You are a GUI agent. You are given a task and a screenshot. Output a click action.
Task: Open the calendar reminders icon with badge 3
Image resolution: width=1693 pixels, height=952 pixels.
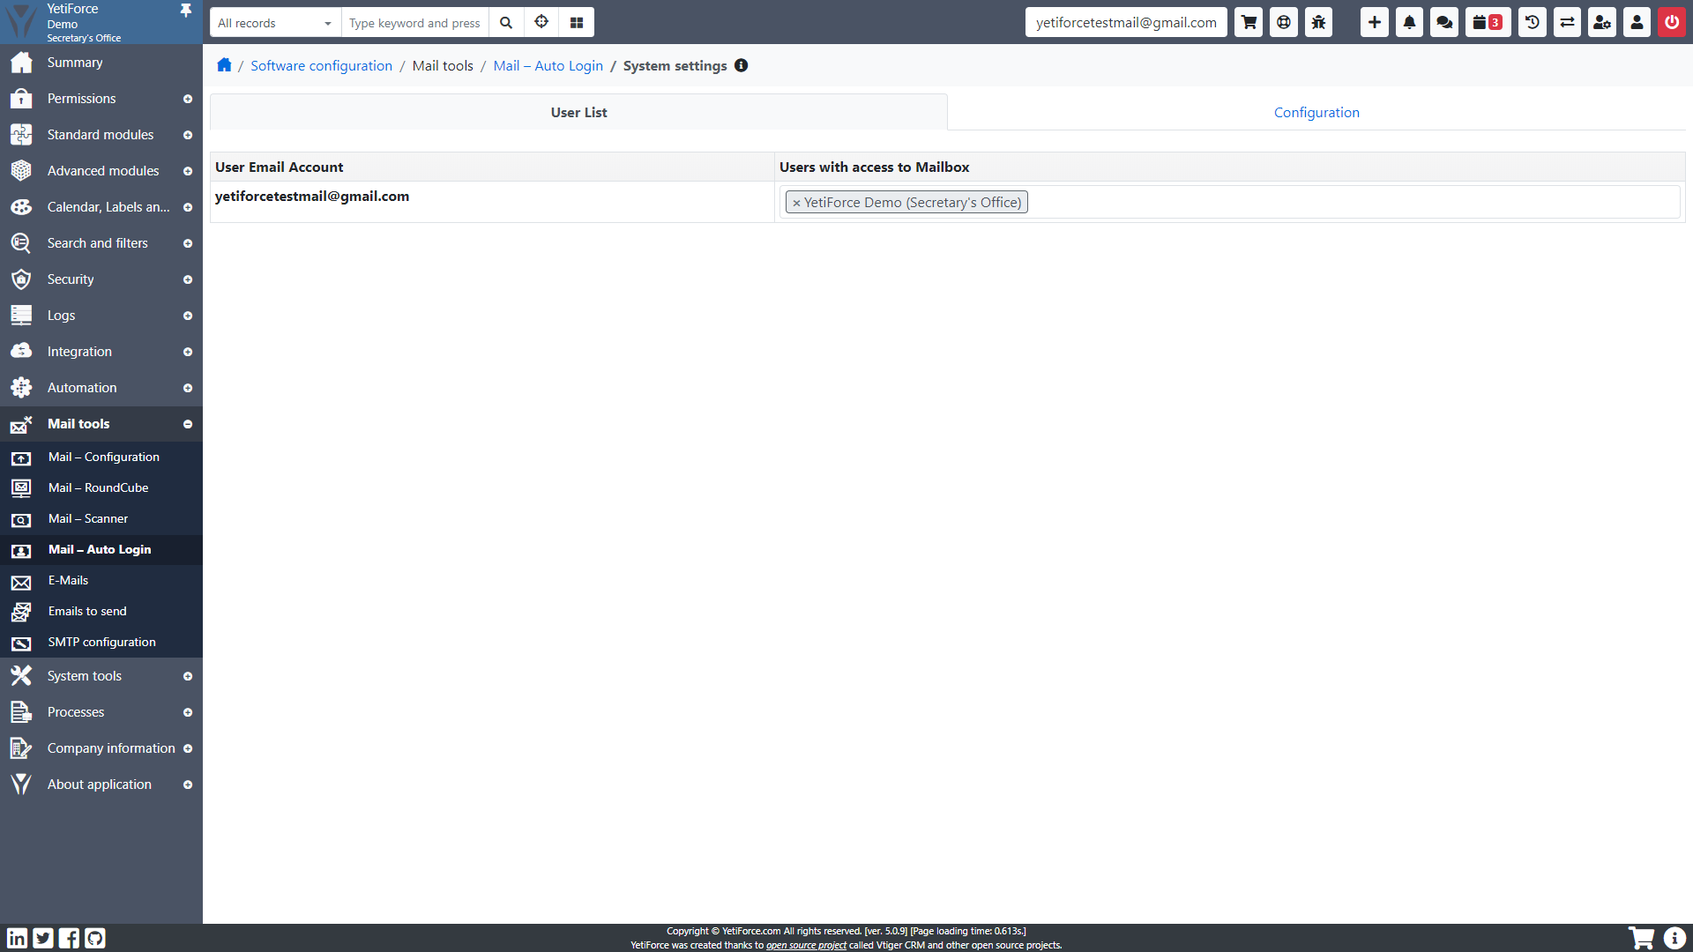(1488, 23)
